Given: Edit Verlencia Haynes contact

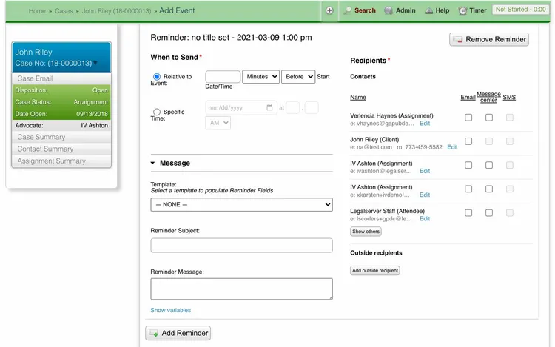Looking at the screenshot, I should coord(425,124).
